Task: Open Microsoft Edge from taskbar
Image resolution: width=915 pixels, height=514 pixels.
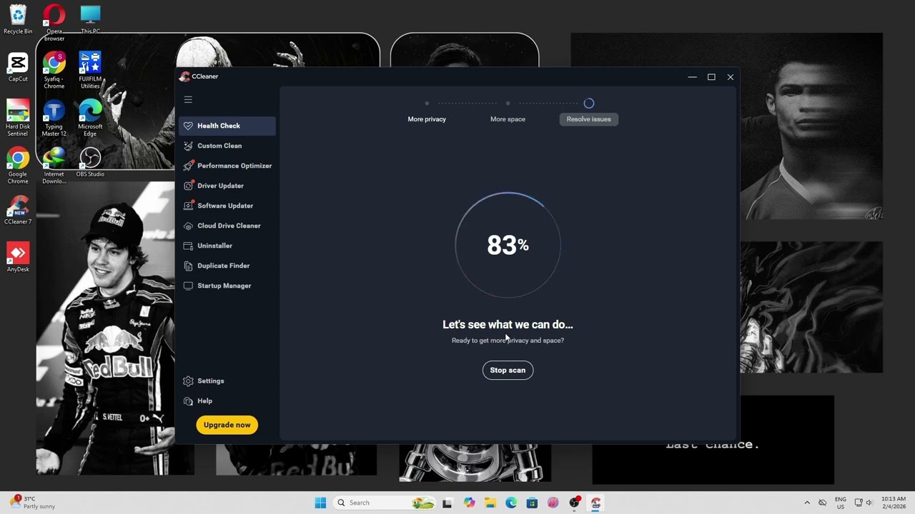Action: [x=511, y=503]
